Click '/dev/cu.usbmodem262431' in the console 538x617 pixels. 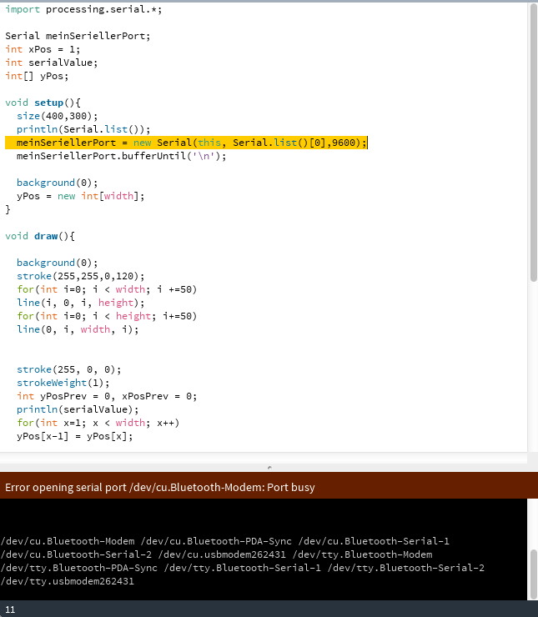222,554
